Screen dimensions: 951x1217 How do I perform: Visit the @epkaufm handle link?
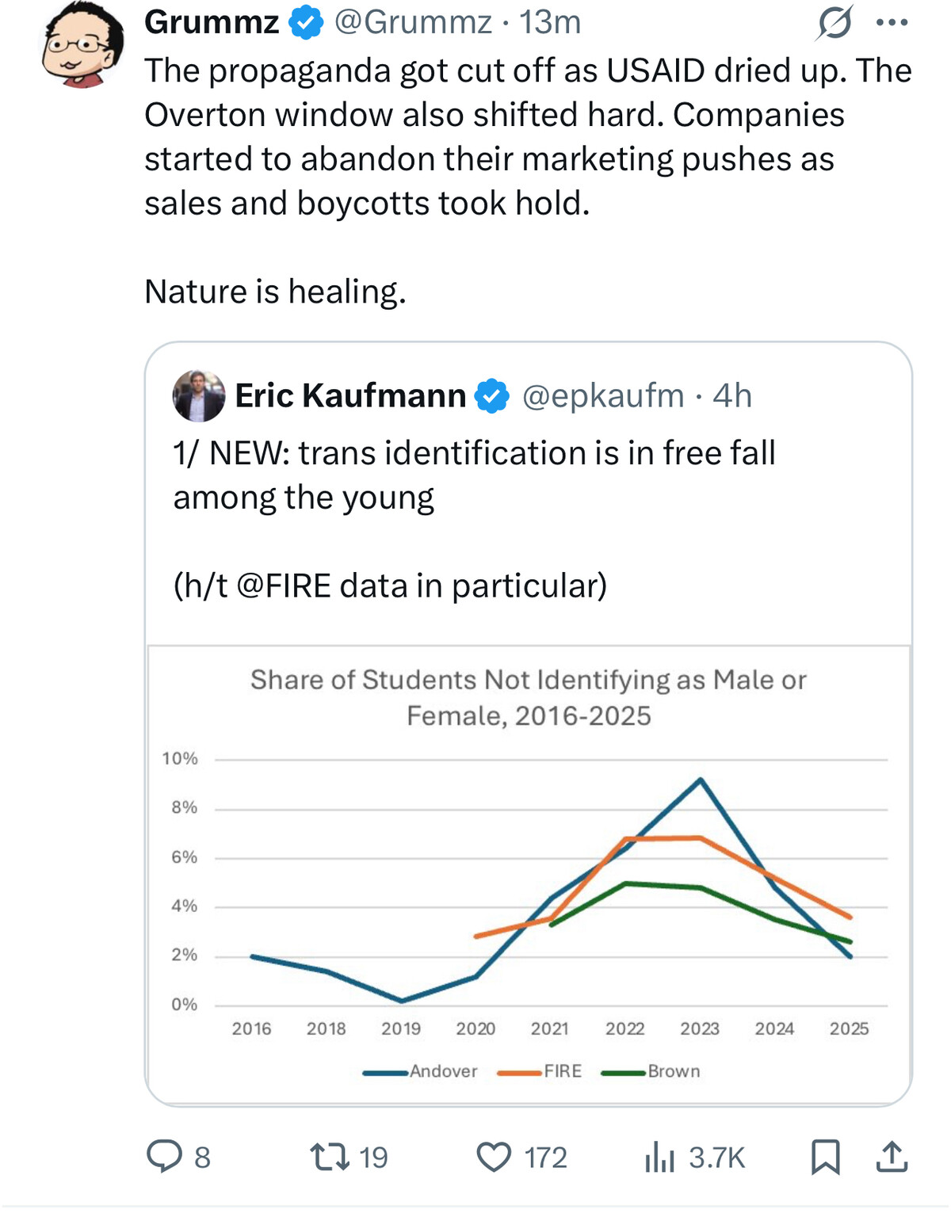(x=603, y=395)
